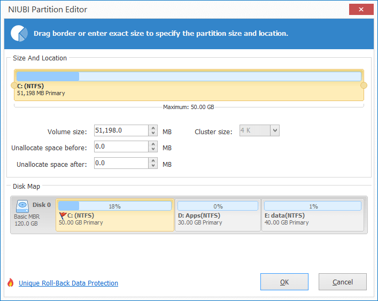Select D: Apps(NTFS) partition in Disk Map

pyautogui.click(x=218, y=215)
